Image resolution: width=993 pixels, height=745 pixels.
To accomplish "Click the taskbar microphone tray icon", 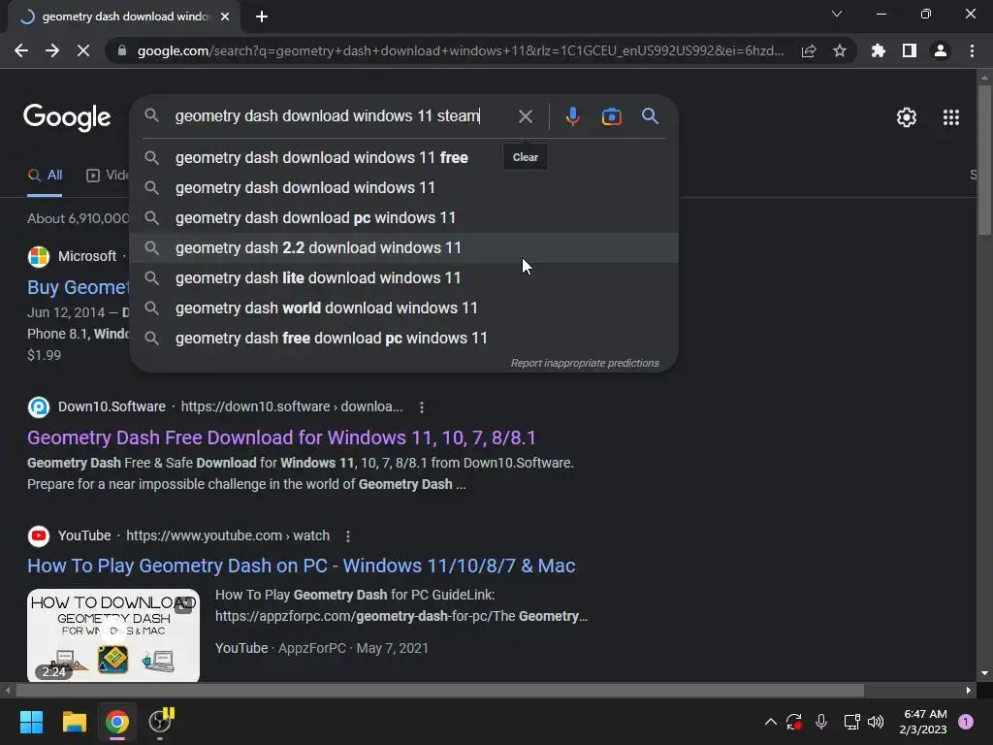I will point(821,722).
